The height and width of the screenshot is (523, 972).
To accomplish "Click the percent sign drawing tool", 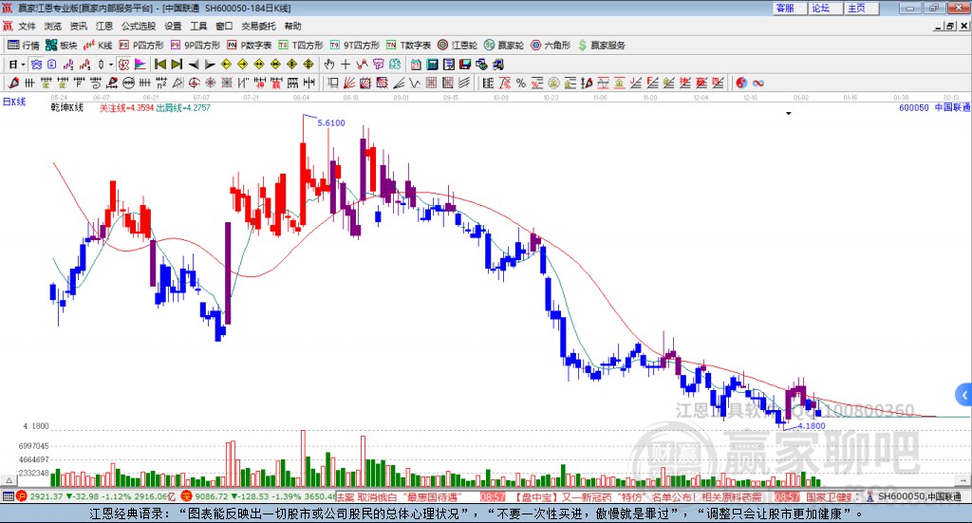I will [521, 83].
